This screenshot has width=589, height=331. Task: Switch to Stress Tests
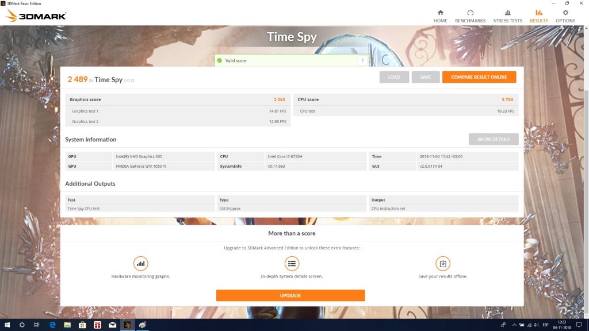tap(507, 16)
